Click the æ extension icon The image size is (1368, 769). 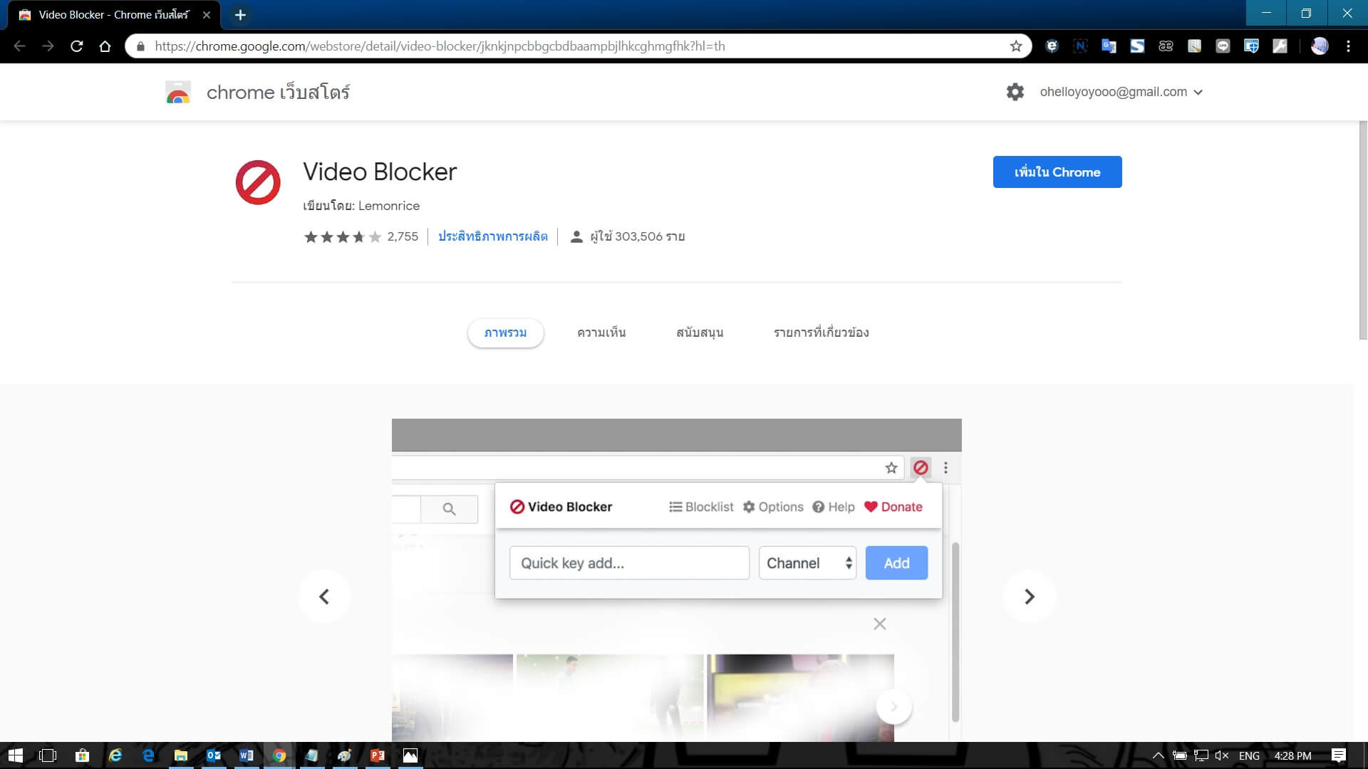point(1166,46)
